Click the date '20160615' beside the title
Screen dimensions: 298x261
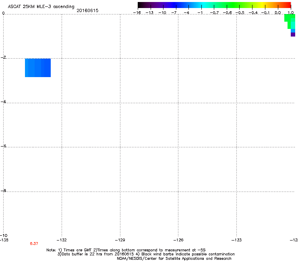click(87, 10)
